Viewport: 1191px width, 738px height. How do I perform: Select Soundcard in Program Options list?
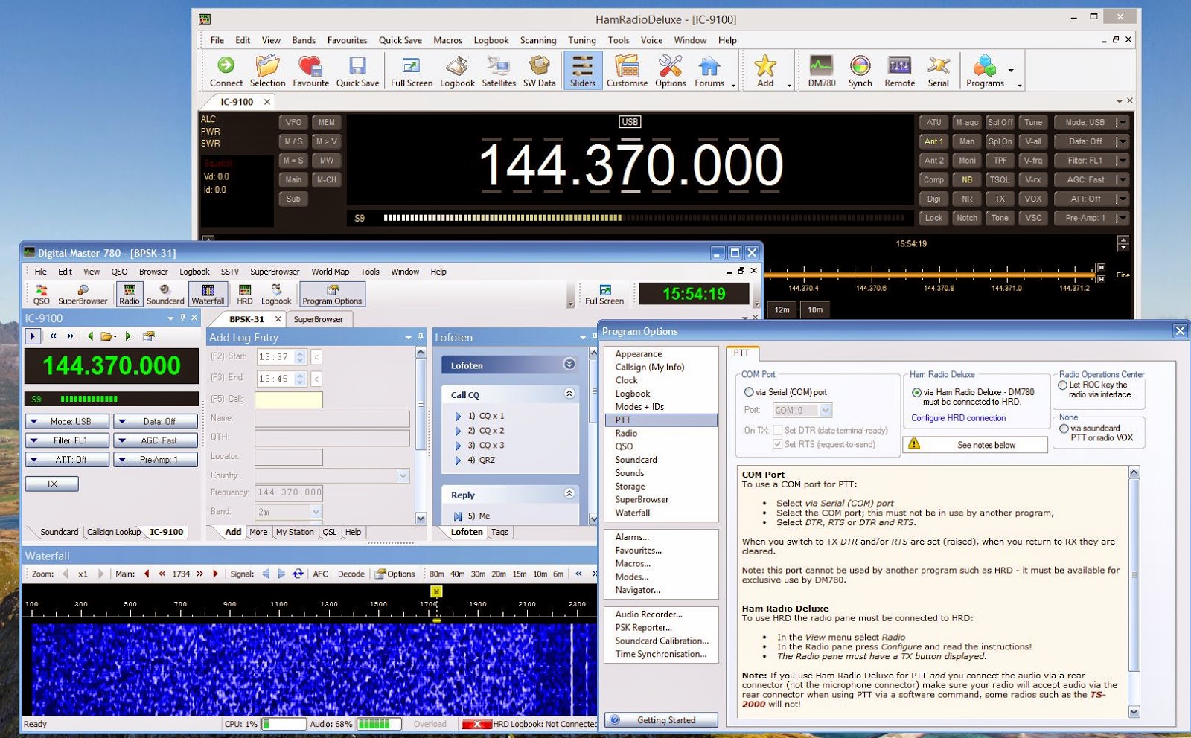tap(636, 460)
